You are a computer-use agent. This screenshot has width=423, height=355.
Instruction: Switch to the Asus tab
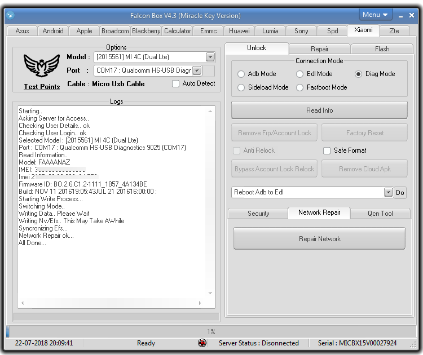[x=22, y=31]
